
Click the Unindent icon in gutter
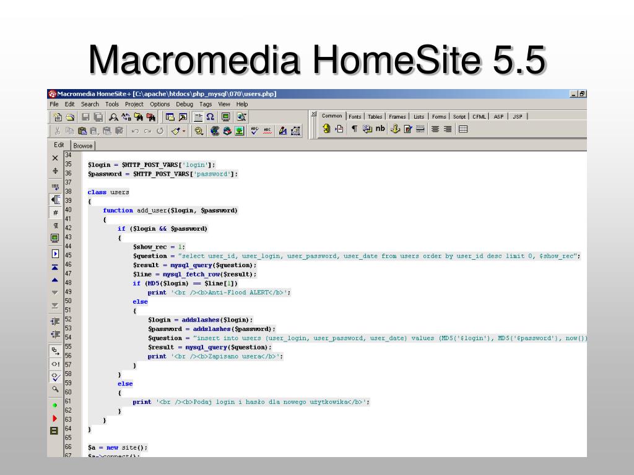click(55, 335)
